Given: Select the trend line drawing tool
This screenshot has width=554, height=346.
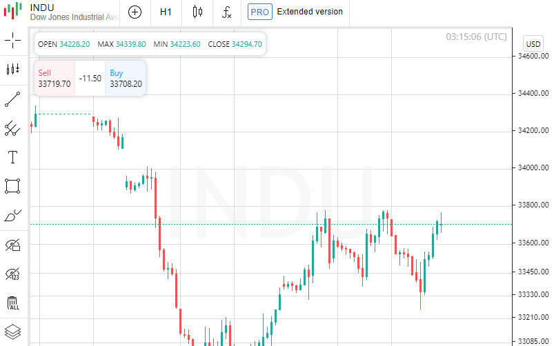Looking at the screenshot, I should [12, 99].
